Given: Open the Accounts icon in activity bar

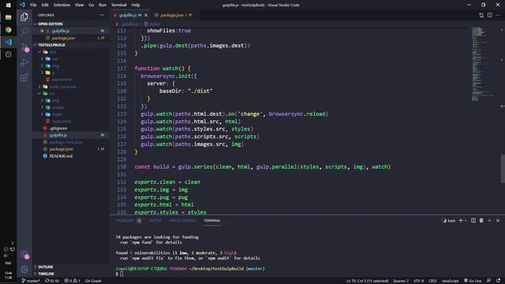Looking at the screenshot, I should tap(24, 255).
